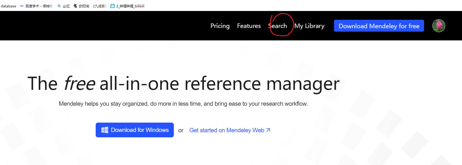Click Download for Windows button

[x=135, y=130]
